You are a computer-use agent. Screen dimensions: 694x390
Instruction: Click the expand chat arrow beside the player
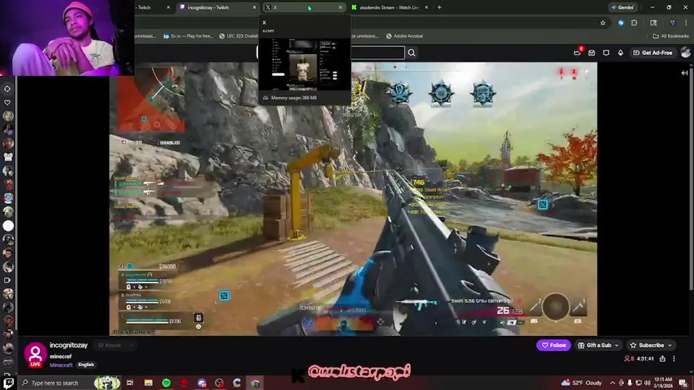685,73
